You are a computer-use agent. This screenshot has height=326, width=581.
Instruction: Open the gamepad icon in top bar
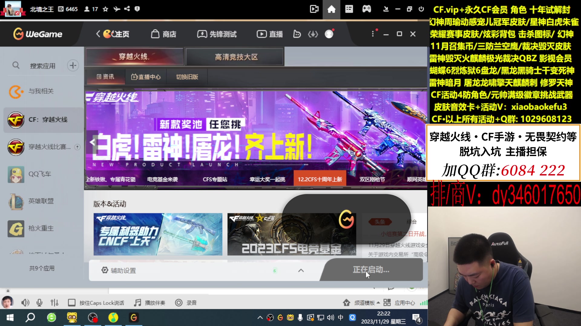click(366, 9)
